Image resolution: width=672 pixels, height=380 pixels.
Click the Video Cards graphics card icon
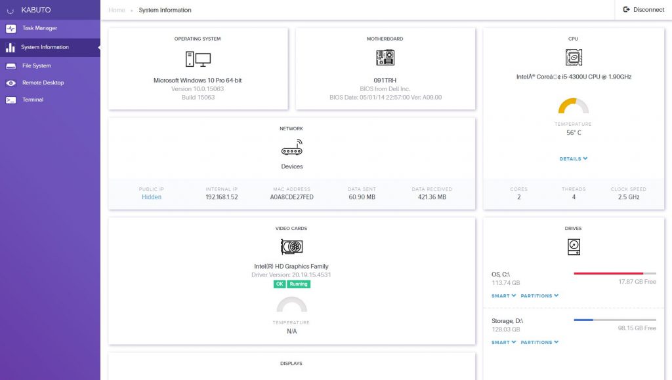tap(292, 246)
